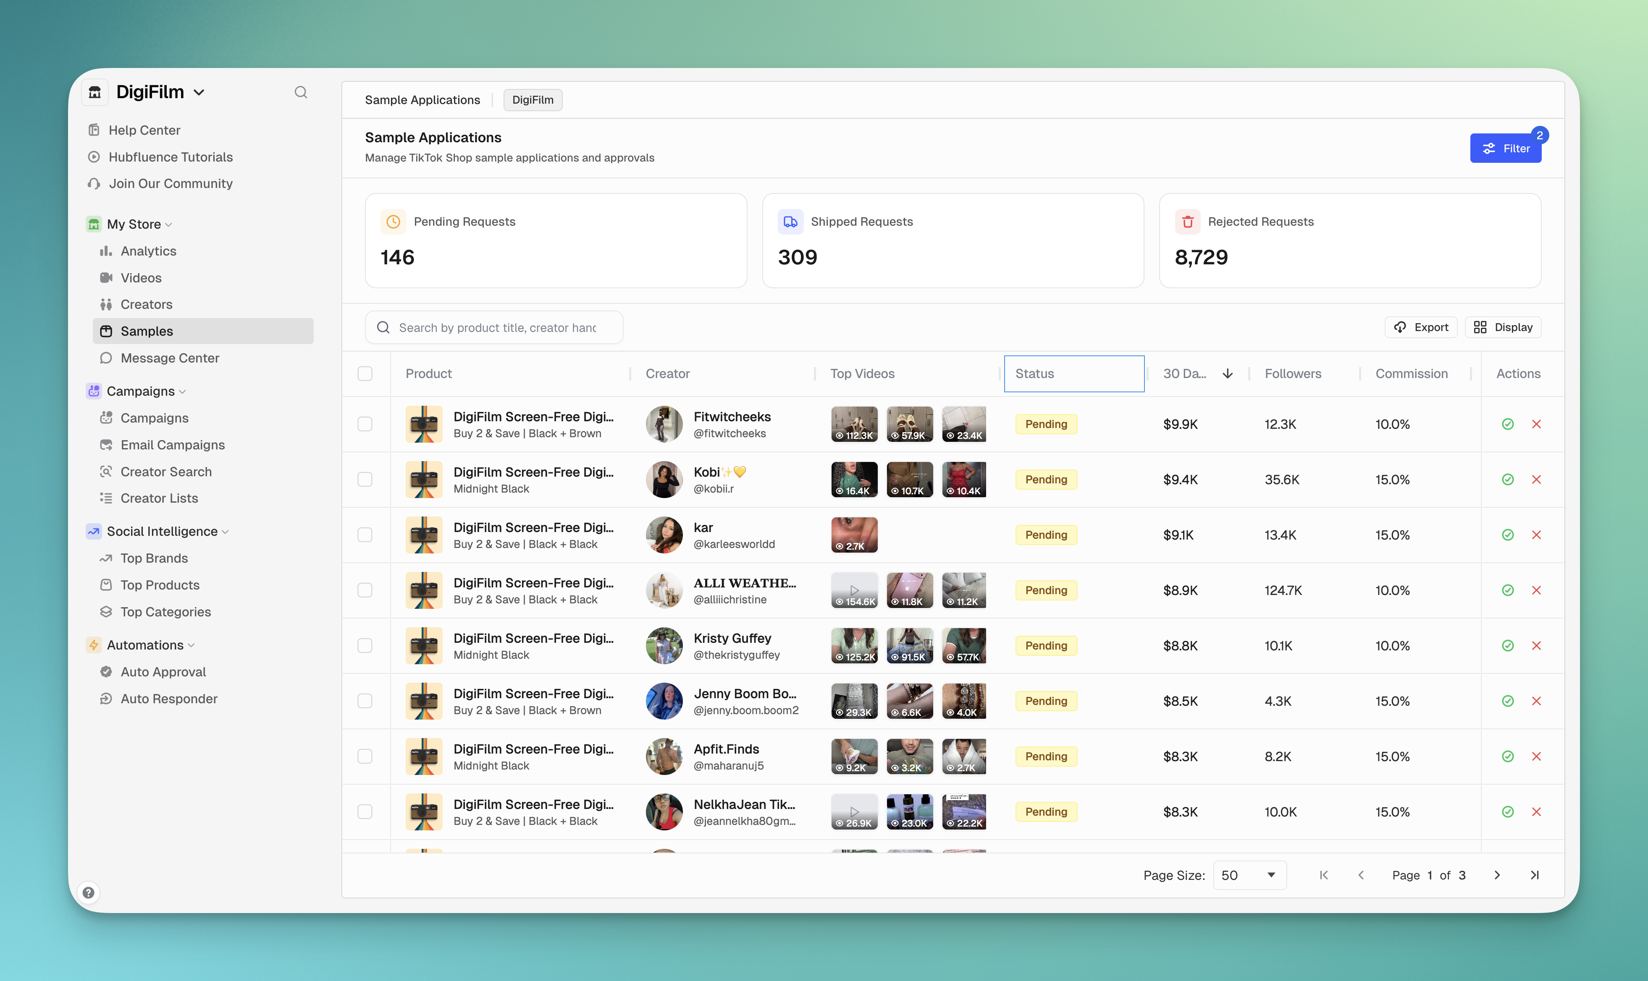Click the help question mark icon

pos(89,892)
